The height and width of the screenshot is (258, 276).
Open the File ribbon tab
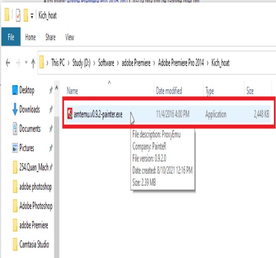[11, 37]
